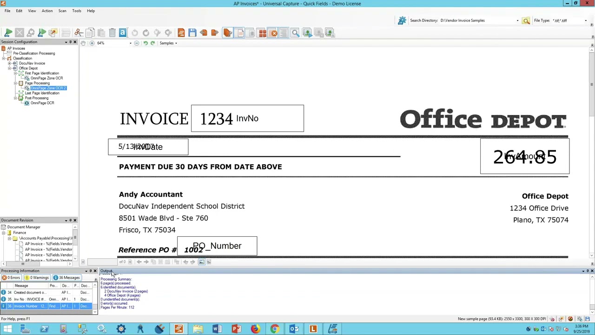Open the Help menu

click(x=91, y=11)
